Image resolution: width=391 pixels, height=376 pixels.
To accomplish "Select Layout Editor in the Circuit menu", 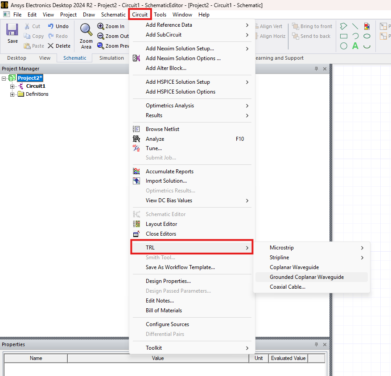I will pos(161,224).
